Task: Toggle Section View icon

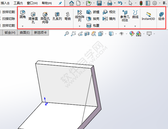Action: pos(87,34)
